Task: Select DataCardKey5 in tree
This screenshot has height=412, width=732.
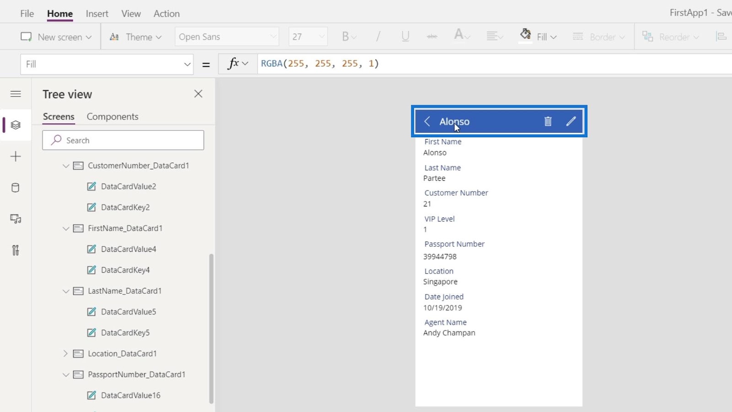Action: [125, 333]
